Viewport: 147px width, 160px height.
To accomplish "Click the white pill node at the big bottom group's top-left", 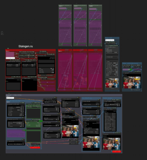I will (x=10, y=98).
